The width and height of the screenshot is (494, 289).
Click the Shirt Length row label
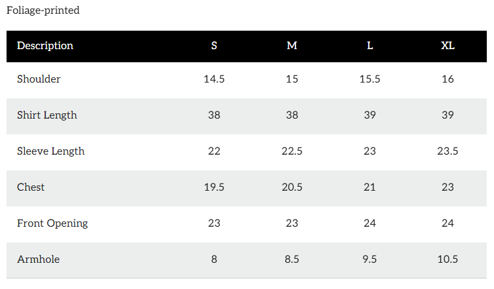(x=47, y=115)
